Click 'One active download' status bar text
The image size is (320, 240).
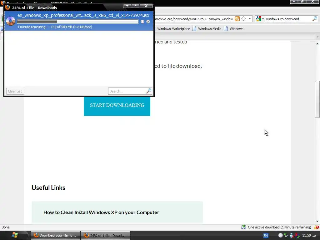(279, 227)
